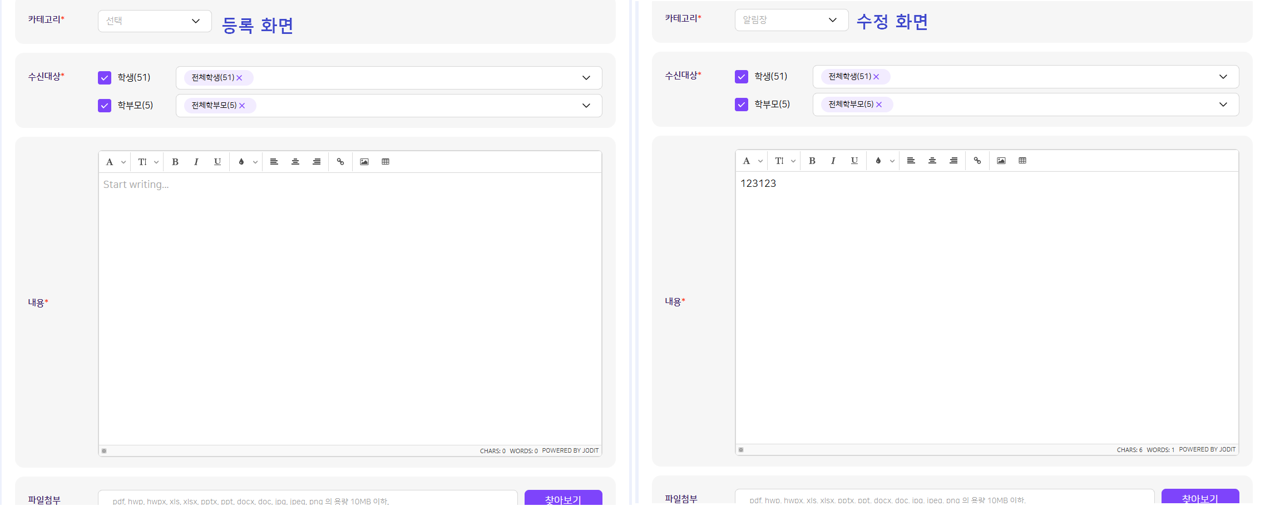Insert table in registration editor

386,162
